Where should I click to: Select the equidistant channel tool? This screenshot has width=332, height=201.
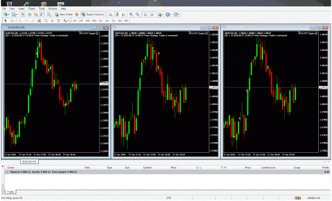coord(39,21)
